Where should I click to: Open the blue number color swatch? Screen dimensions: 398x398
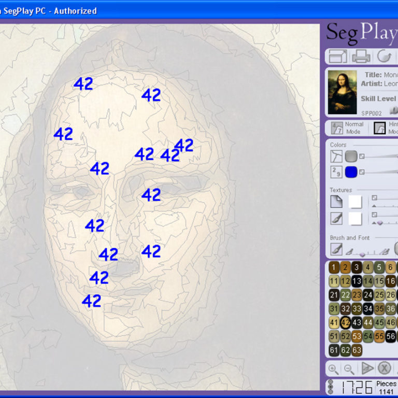point(351,172)
